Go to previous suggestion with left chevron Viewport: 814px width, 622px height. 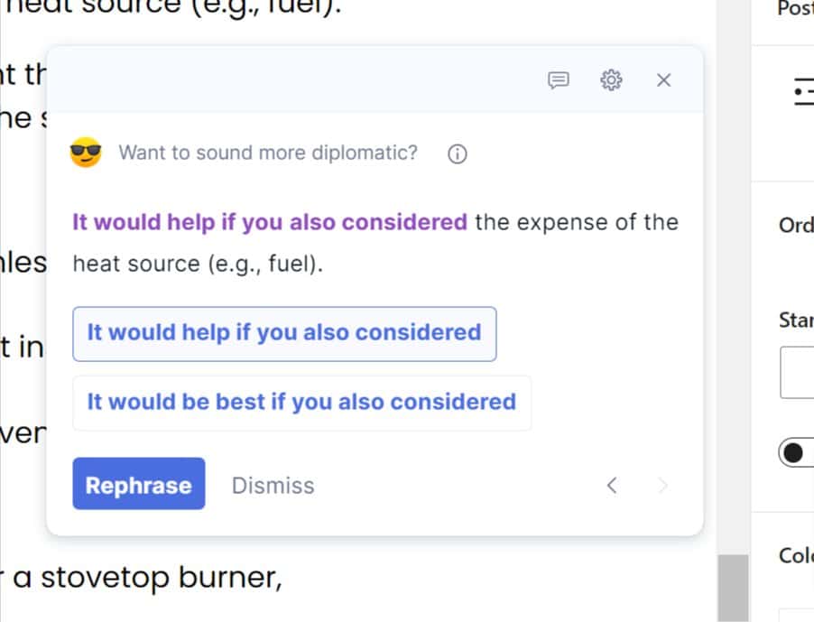[612, 486]
